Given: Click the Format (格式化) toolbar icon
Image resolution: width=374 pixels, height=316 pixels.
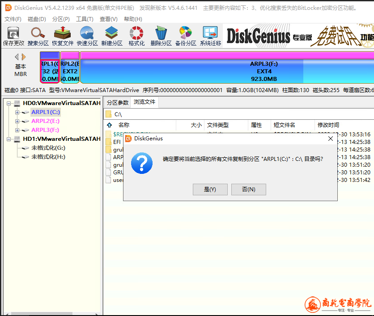Looking at the screenshot, I should 136,36.
